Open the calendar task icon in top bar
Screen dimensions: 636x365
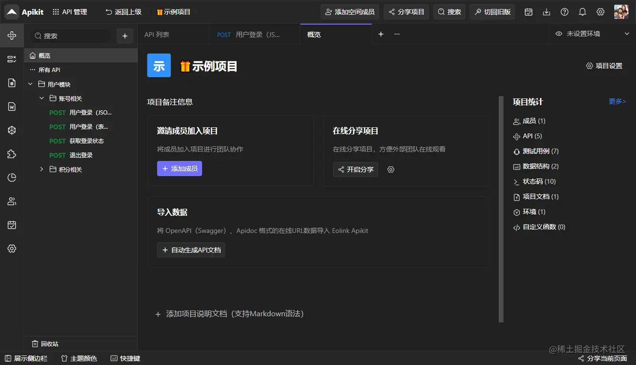point(529,12)
